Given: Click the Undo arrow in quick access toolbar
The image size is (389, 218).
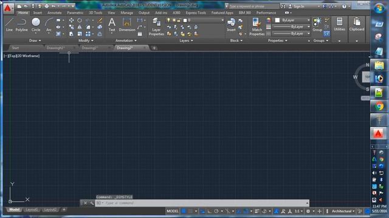Looking at the screenshot, I should [x=53, y=6].
